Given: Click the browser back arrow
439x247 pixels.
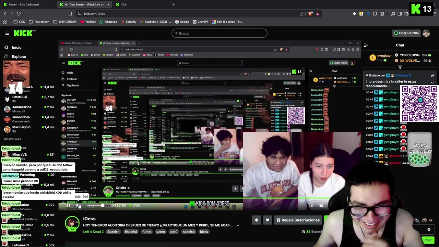Looking at the screenshot, I should [5, 14].
